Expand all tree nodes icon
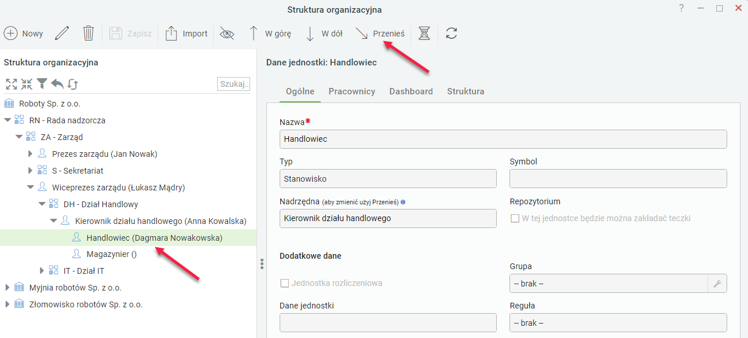Image resolution: width=748 pixels, height=338 pixels. click(11, 84)
